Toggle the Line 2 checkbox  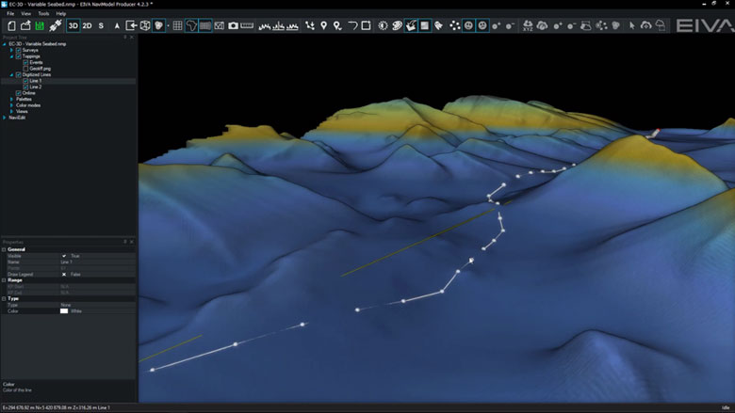[25, 87]
